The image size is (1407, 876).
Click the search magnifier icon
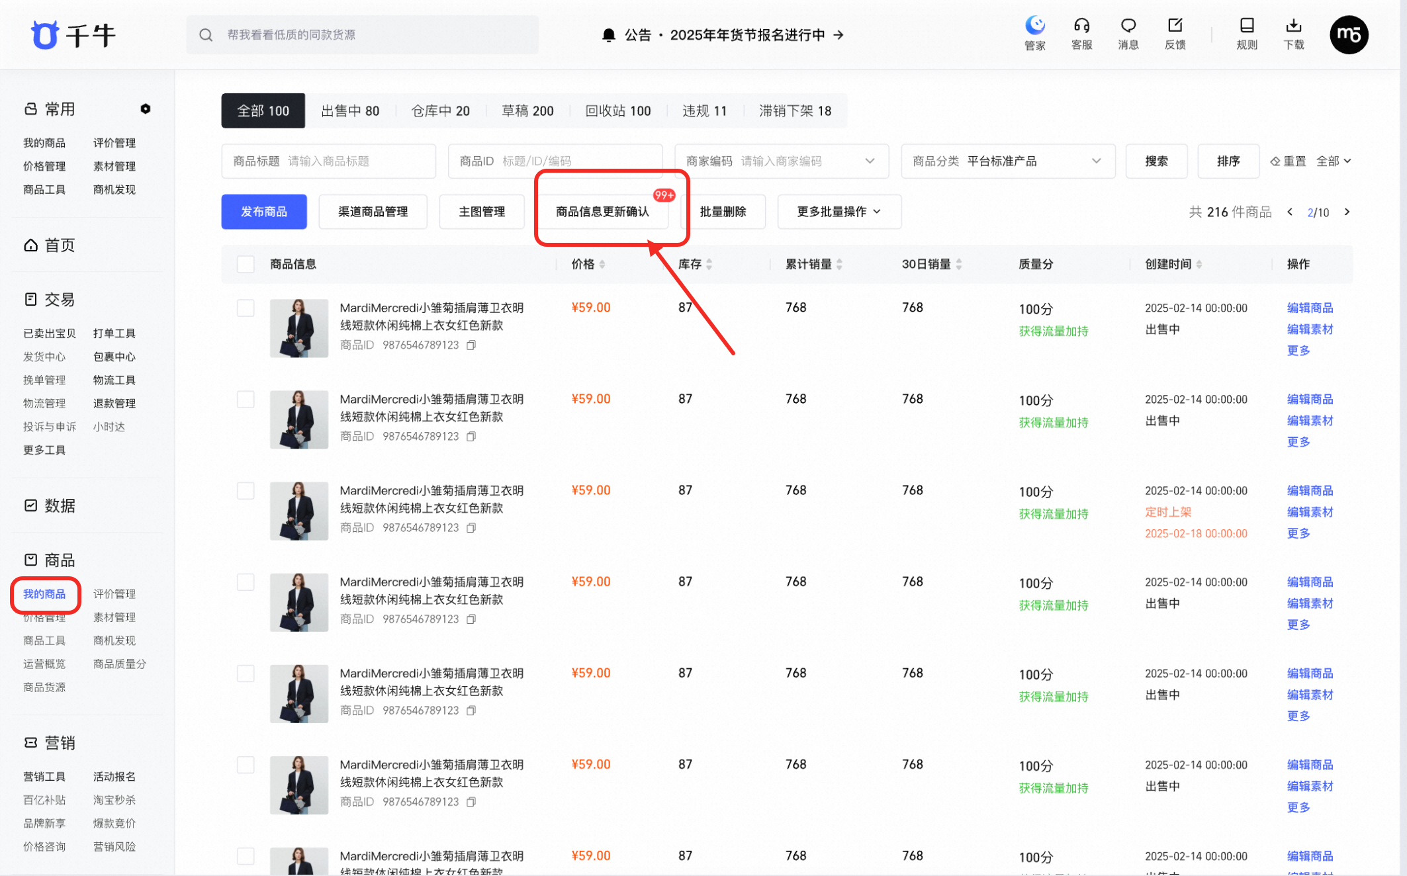206,35
